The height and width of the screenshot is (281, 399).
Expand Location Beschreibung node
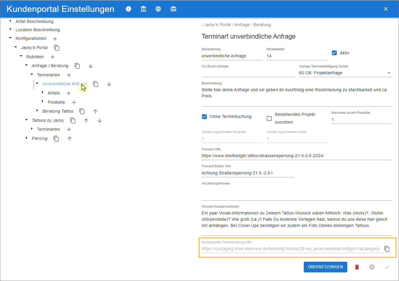[x=10, y=29]
